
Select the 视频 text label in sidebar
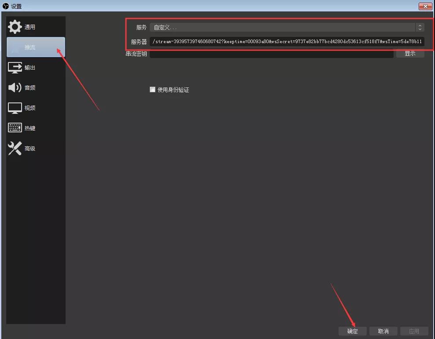[30, 108]
